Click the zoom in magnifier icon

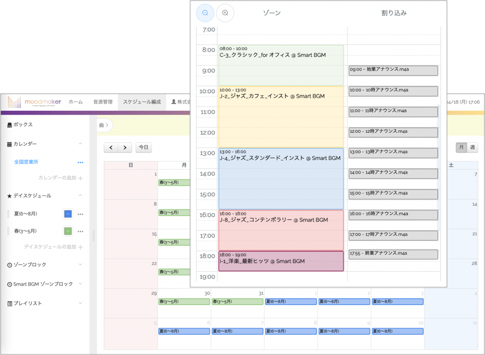click(225, 13)
